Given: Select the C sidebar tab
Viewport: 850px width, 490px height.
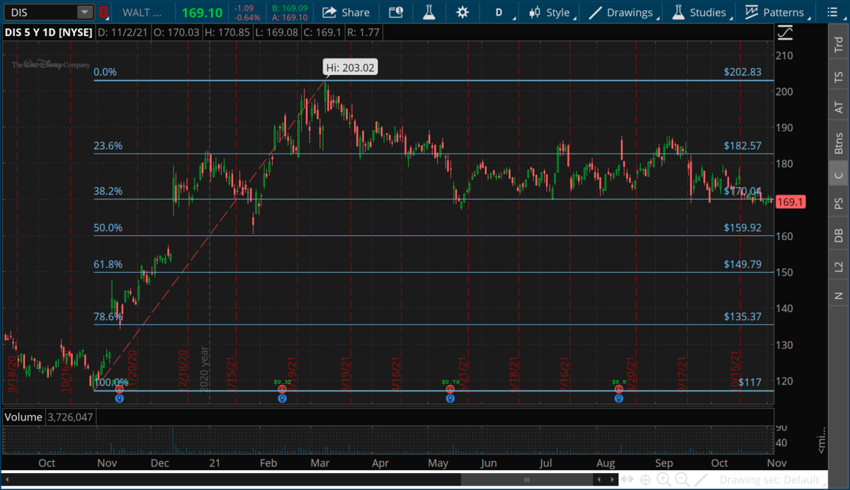Looking at the screenshot, I should coord(839,176).
